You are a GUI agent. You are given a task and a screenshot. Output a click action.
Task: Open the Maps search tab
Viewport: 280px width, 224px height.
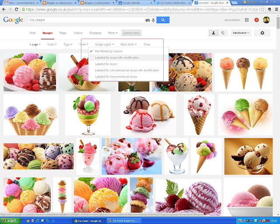pyautogui.click(x=63, y=33)
